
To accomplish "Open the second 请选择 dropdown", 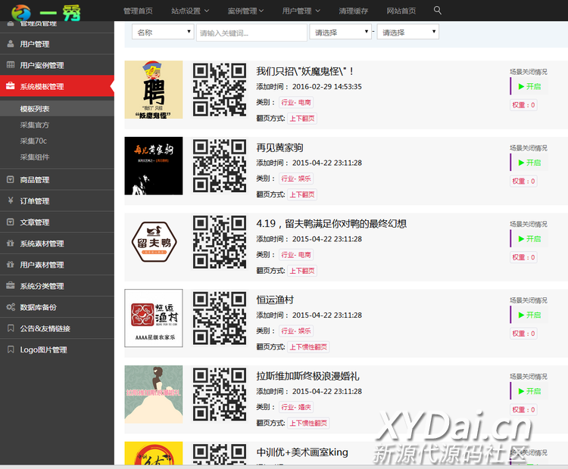I will [408, 33].
